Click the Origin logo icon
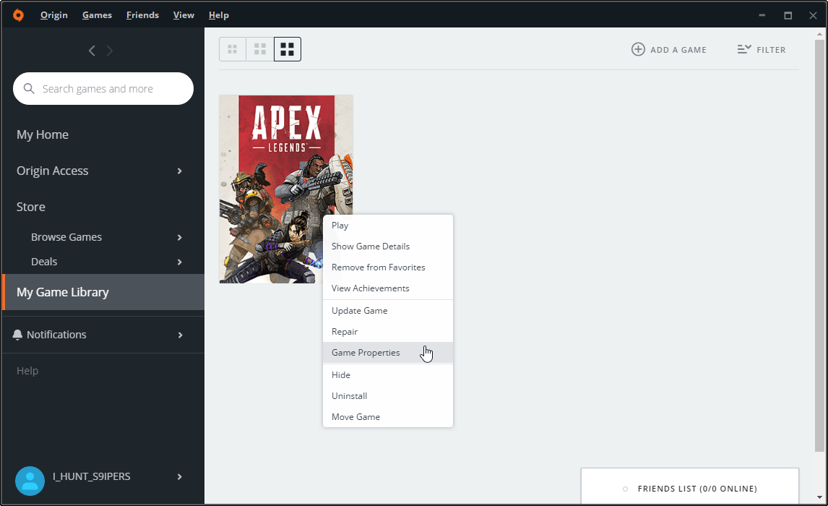This screenshot has width=828, height=506. (x=17, y=14)
